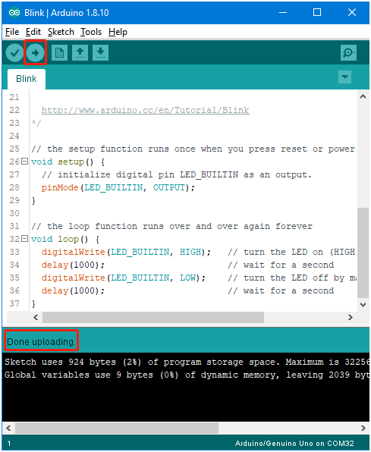The width and height of the screenshot is (371, 452).
Task: Maximize the Arduino window
Action: pos(317,12)
